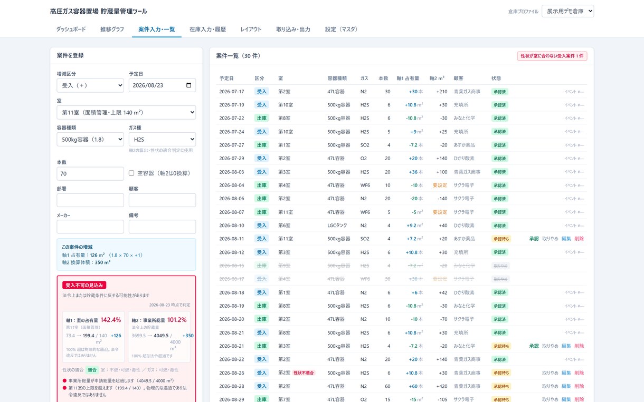Open the 取り込み・出力 tab

tap(293, 30)
